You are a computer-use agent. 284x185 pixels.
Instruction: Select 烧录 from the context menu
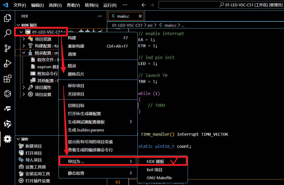point(98,66)
